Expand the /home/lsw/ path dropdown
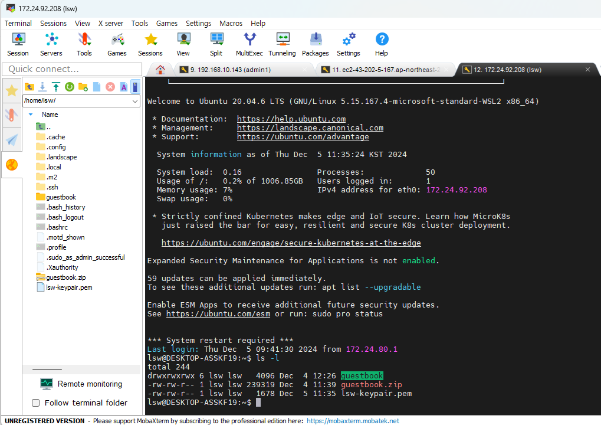The height and width of the screenshot is (425, 601). pyautogui.click(x=135, y=101)
